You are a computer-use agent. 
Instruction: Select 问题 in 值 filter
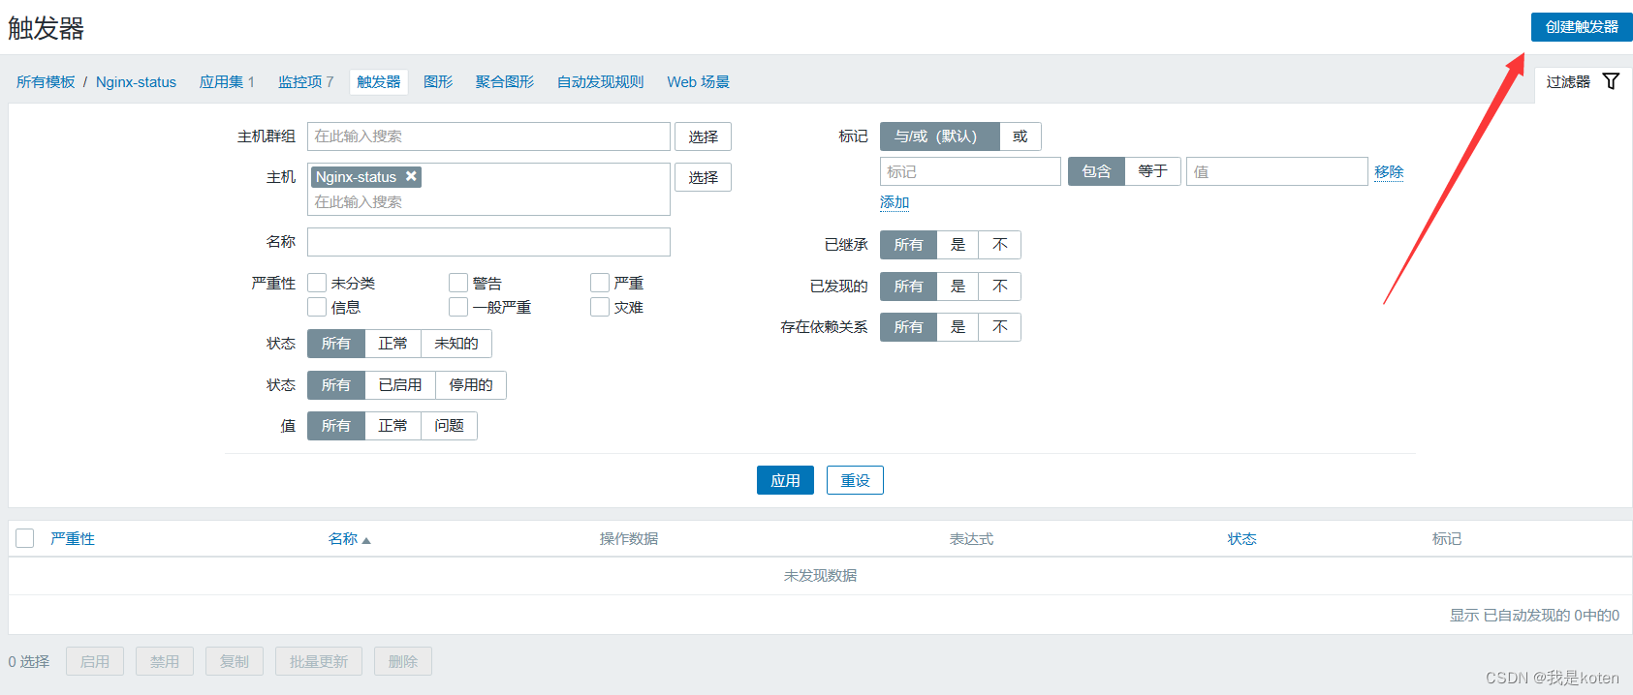(x=449, y=426)
